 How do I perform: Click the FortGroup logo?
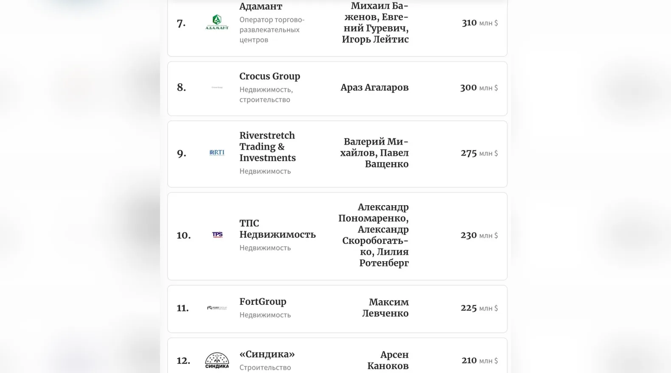(217, 308)
